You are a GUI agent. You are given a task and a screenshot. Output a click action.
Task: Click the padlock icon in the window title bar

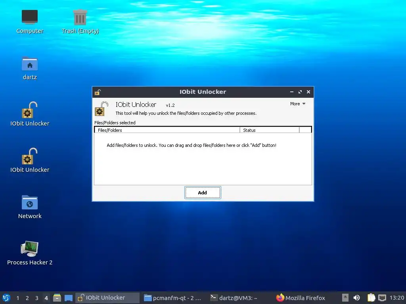[x=98, y=92]
